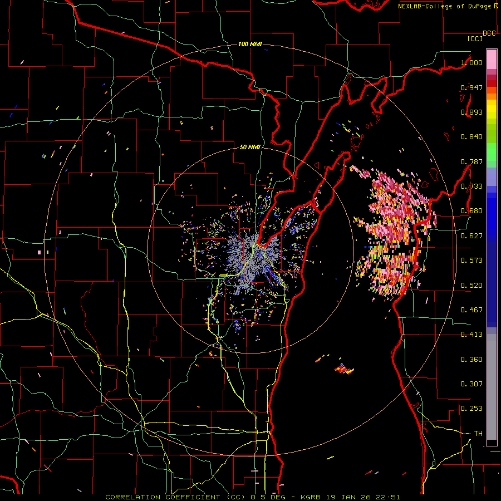Click the [CC] label above the color scale
The height and width of the screenshot is (501, 501).
point(475,38)
